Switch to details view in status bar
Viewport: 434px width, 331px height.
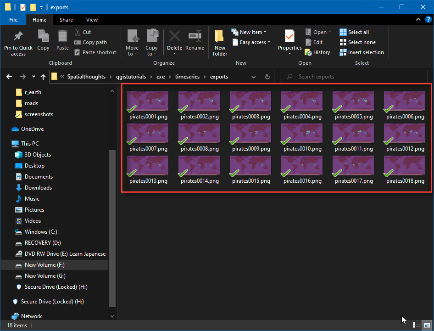417,325
